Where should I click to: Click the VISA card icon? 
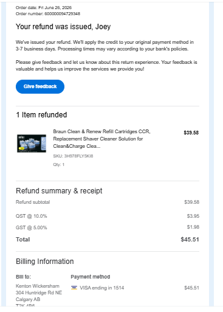[x=74, y=288]
